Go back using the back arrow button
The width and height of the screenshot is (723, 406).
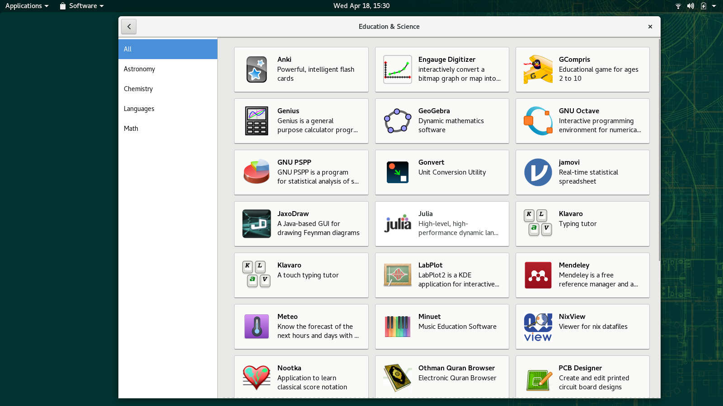pyautogui.click(x=129, y=27)
